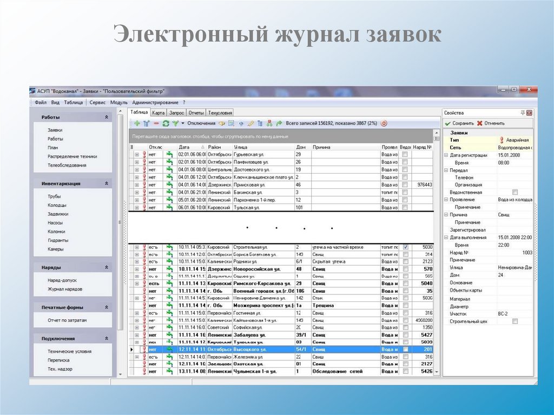Viewport: 554px width, 415px height.
Task: Collapse the Печатные формы sidebar section
Action: coord(107,307)
